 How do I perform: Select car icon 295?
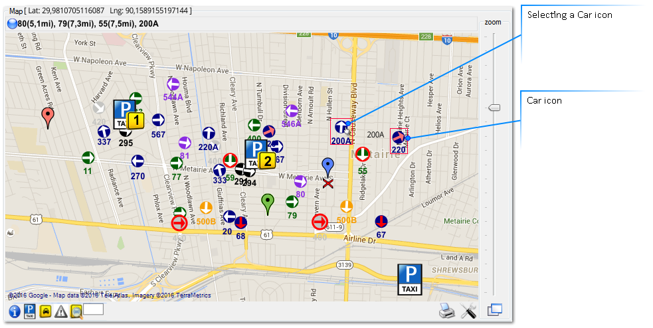[126, 132]
